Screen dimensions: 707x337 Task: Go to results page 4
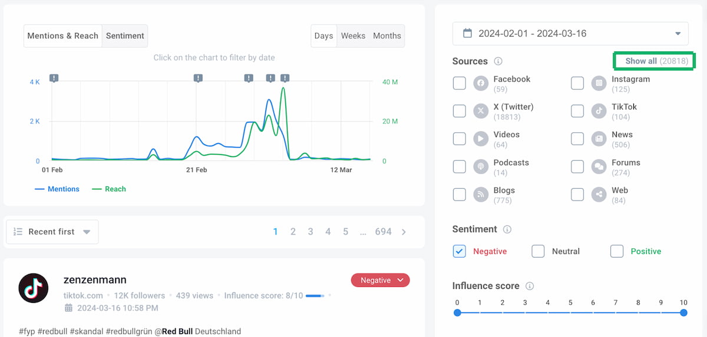[x=328, y=232]
